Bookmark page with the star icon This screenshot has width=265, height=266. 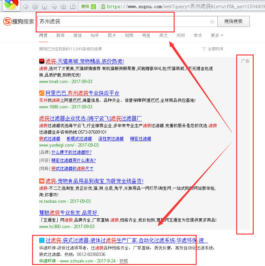point(63,6)
